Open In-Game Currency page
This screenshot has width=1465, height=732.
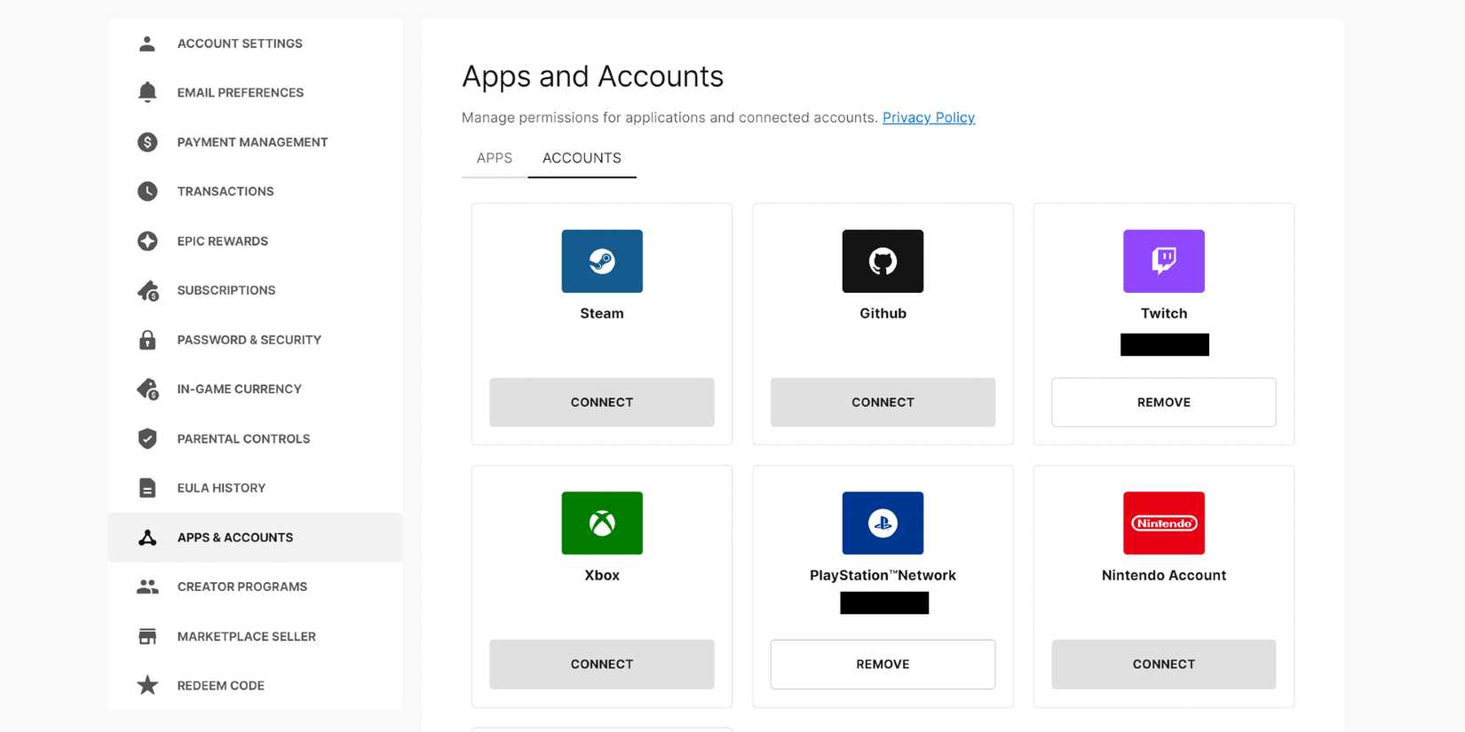255,390
